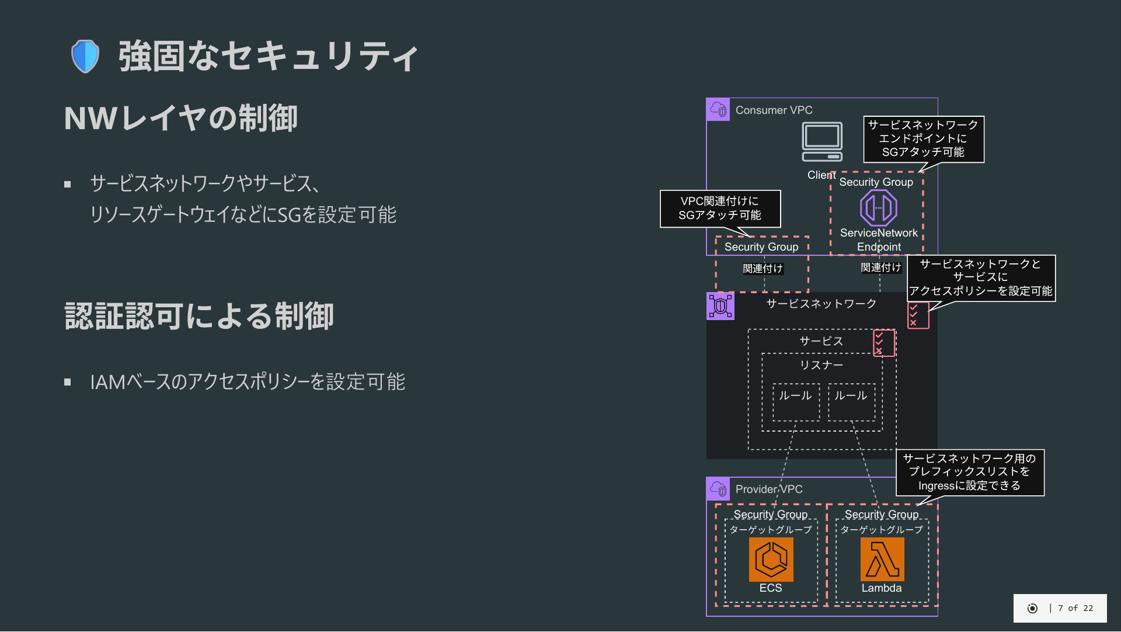Click the right ルール box
Screen dimensions: 1121x632
coord(851,402)
